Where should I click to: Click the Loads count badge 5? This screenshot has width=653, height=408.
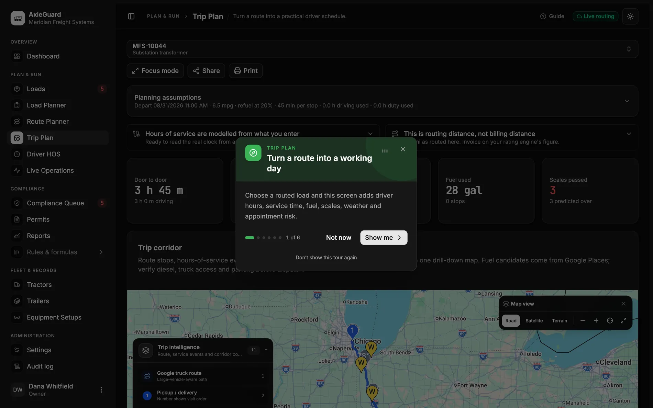coord(102,89)
